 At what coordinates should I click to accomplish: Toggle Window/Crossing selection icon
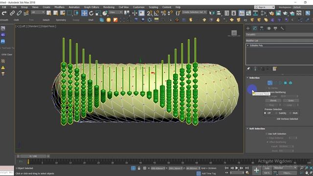tap(76, 13)
